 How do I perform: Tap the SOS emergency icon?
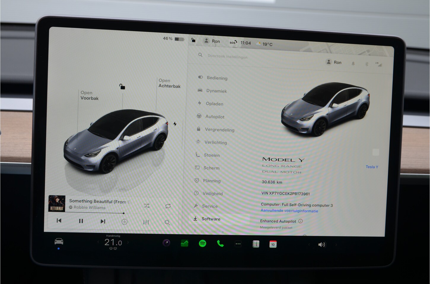click(x=233, y=42)
